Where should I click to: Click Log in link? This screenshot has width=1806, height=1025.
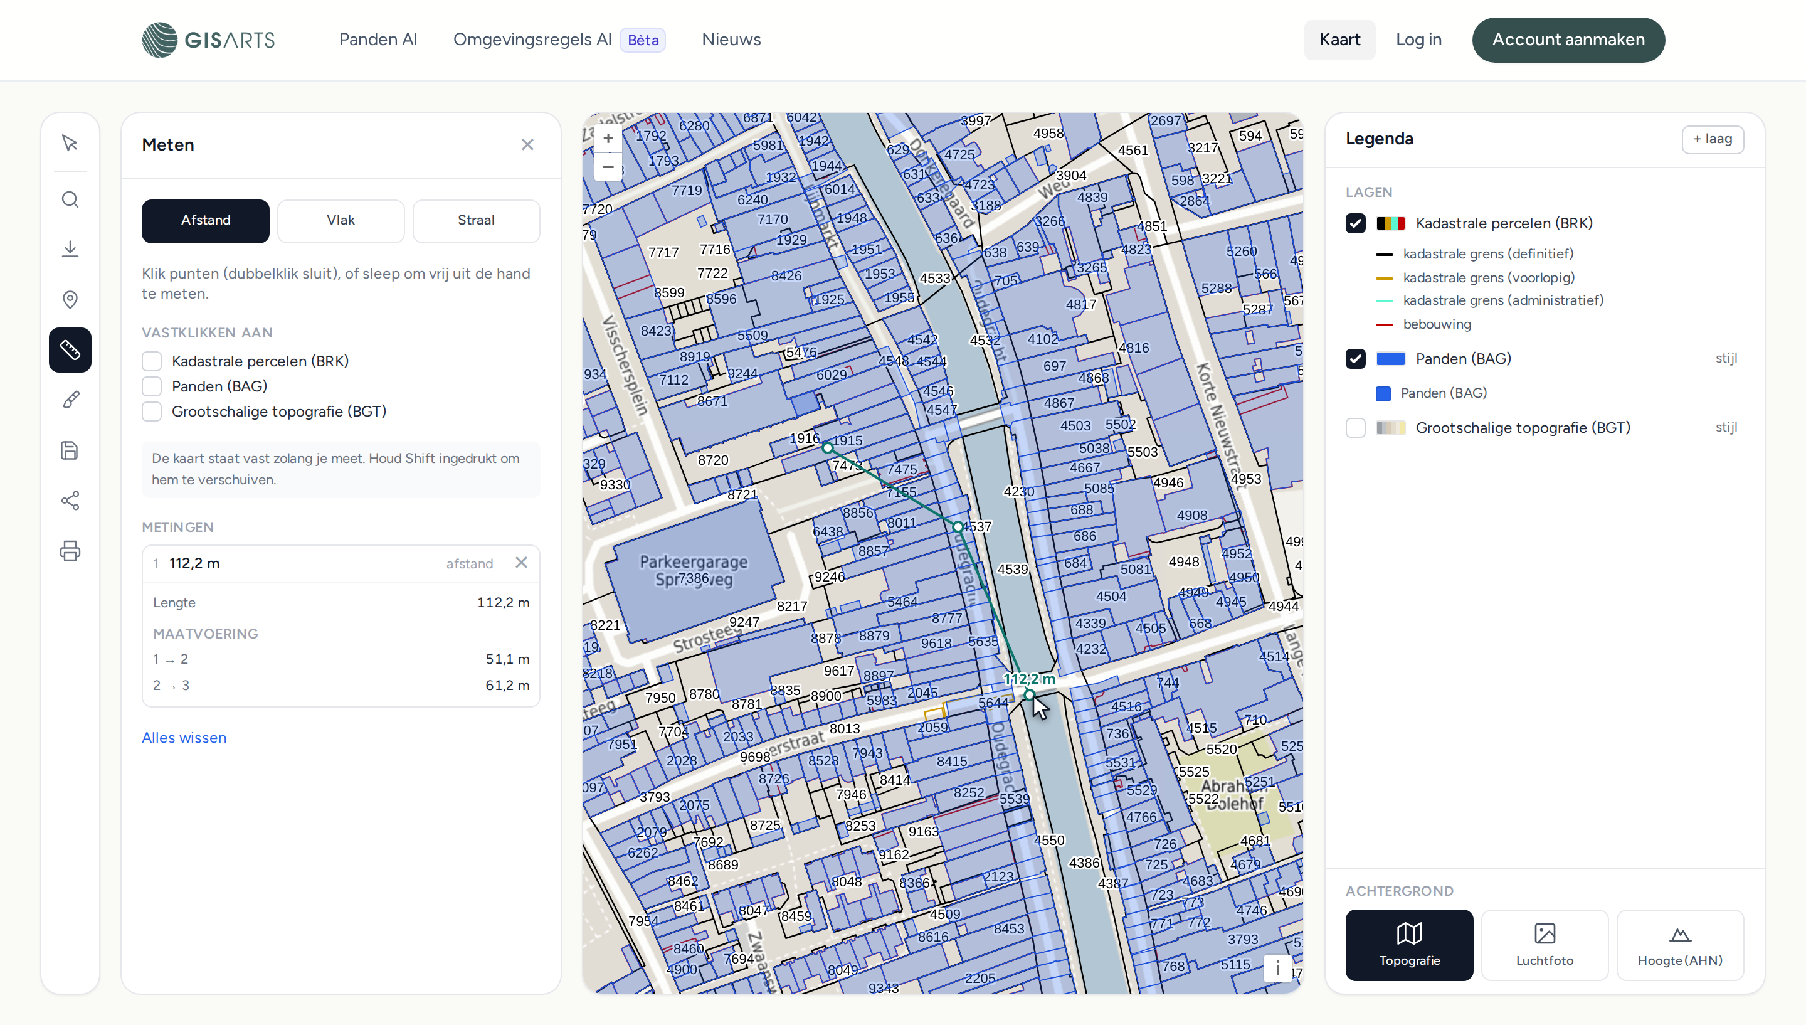[x=1418, y=40]
